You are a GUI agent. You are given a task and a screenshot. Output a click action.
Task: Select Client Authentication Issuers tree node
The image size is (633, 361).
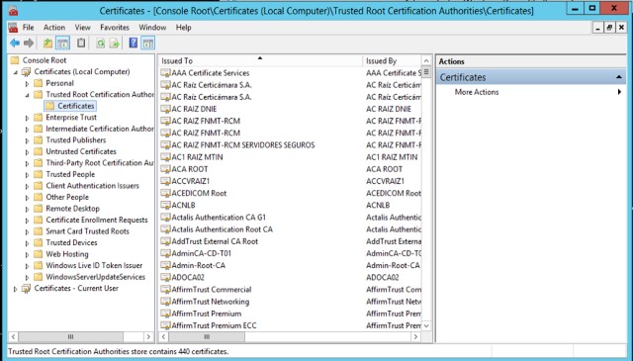pyautogui.click(x=92, y=186)
